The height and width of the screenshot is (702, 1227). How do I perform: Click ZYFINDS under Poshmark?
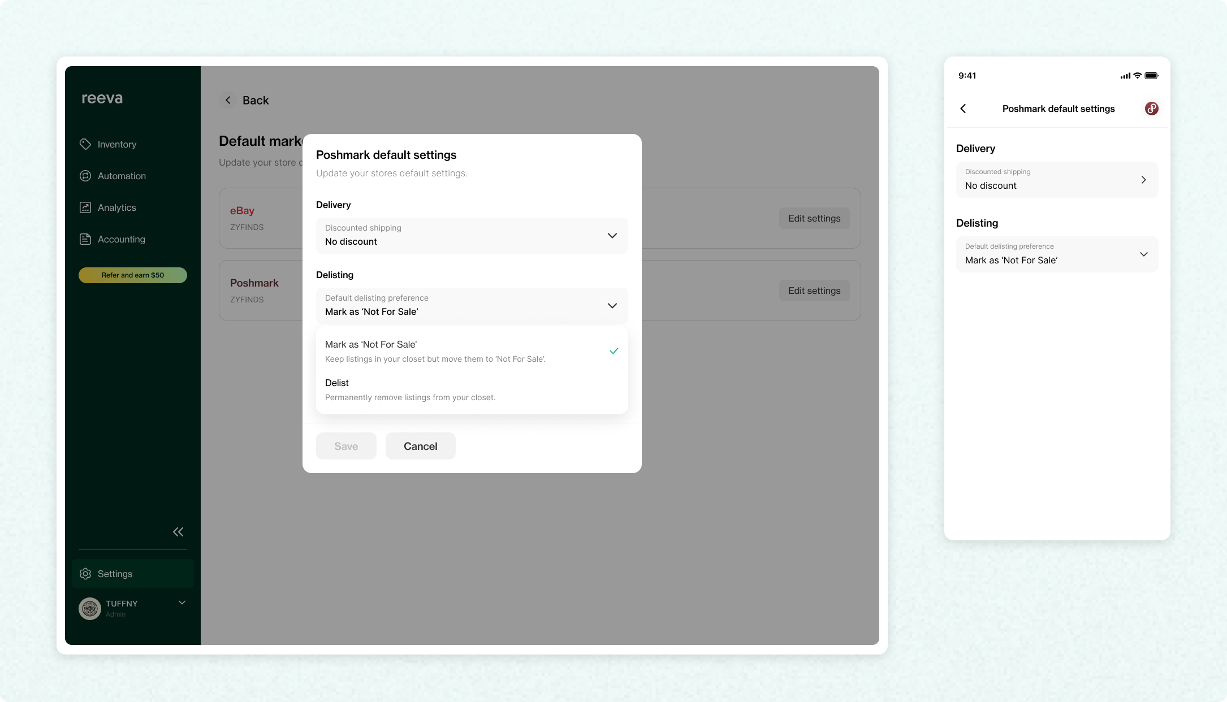point(247,300)
